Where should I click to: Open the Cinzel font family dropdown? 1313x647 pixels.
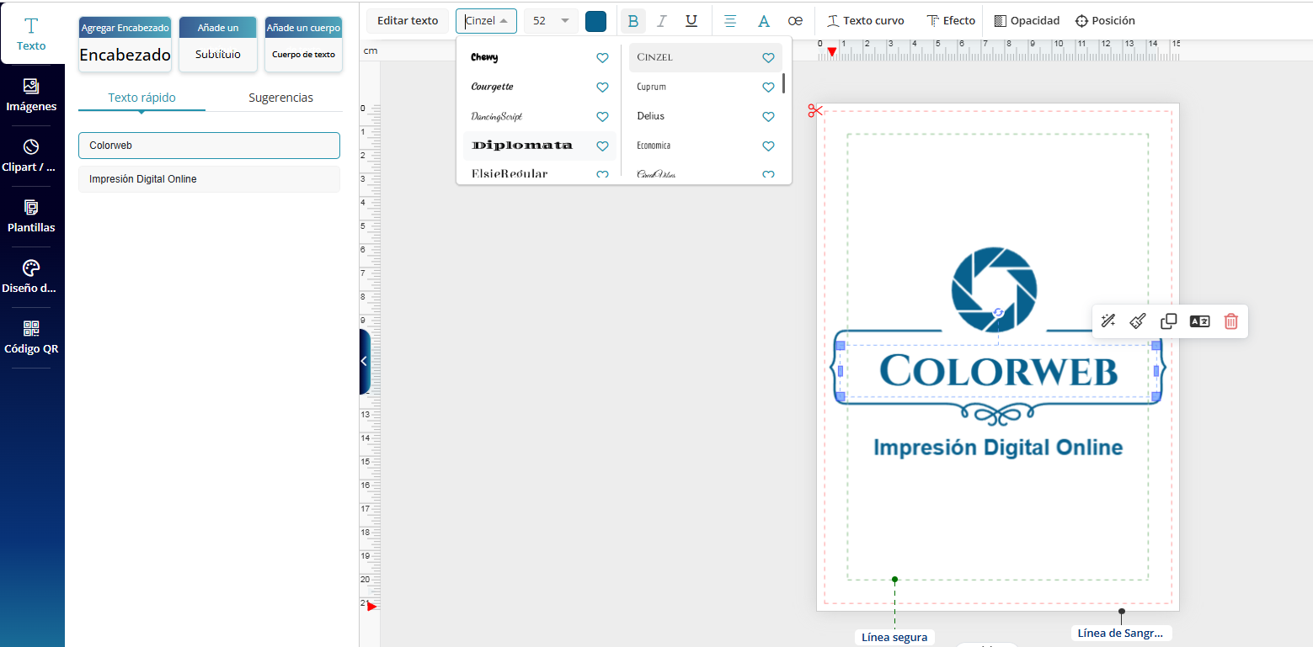tap(486, 21)
